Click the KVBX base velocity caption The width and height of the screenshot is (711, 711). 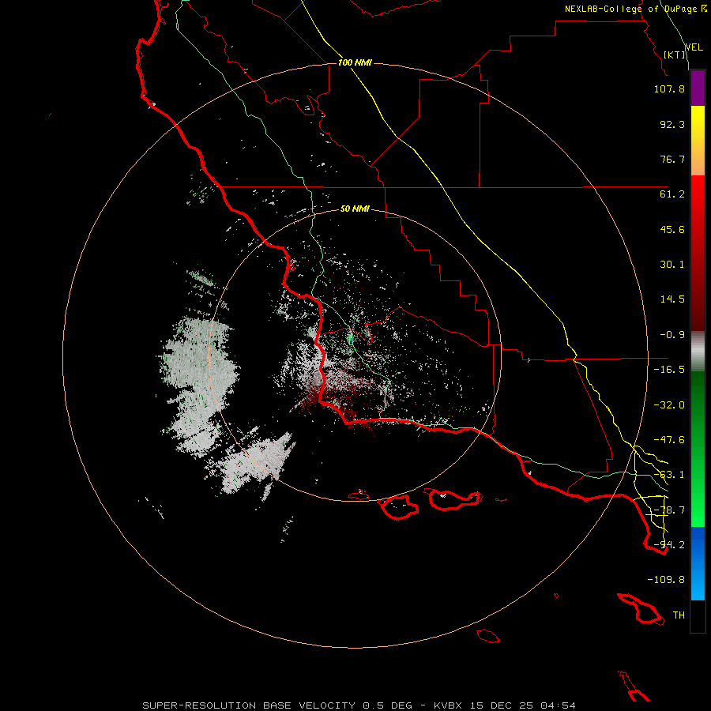tap(359, 705)
